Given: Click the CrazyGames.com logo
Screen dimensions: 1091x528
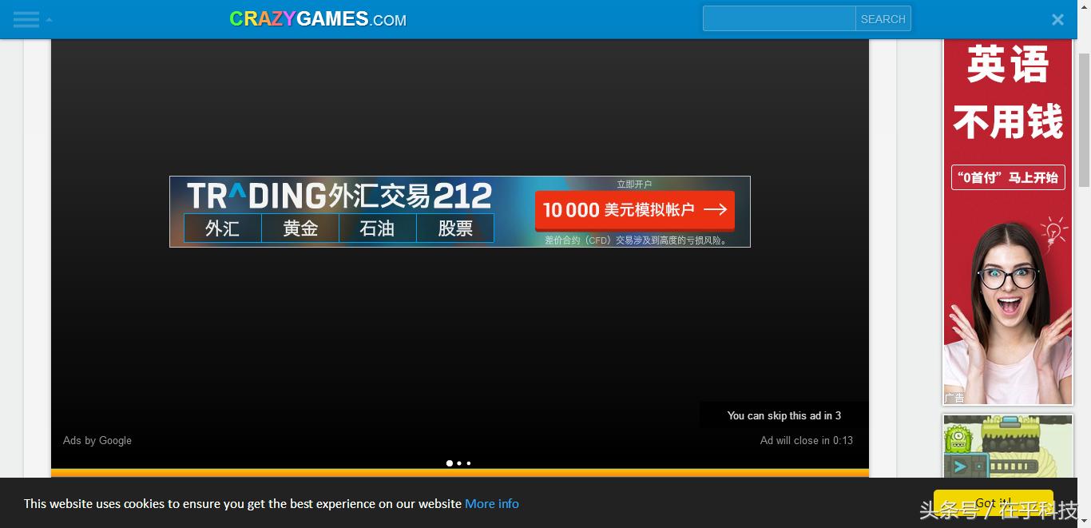Looking at the screenshot, I should point(317,18).
